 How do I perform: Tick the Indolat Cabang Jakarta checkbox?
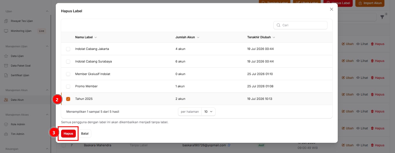coord(68,49)
